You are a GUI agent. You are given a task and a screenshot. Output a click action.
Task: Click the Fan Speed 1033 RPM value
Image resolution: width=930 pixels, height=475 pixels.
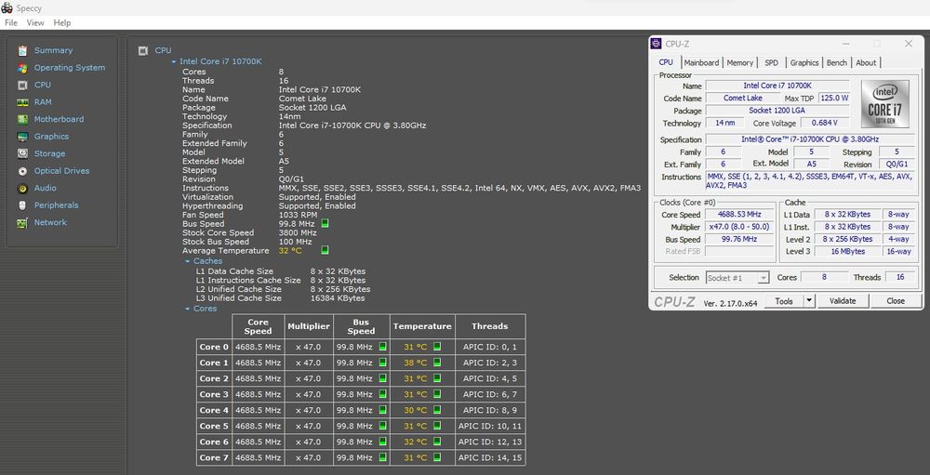tap(299, 215)
